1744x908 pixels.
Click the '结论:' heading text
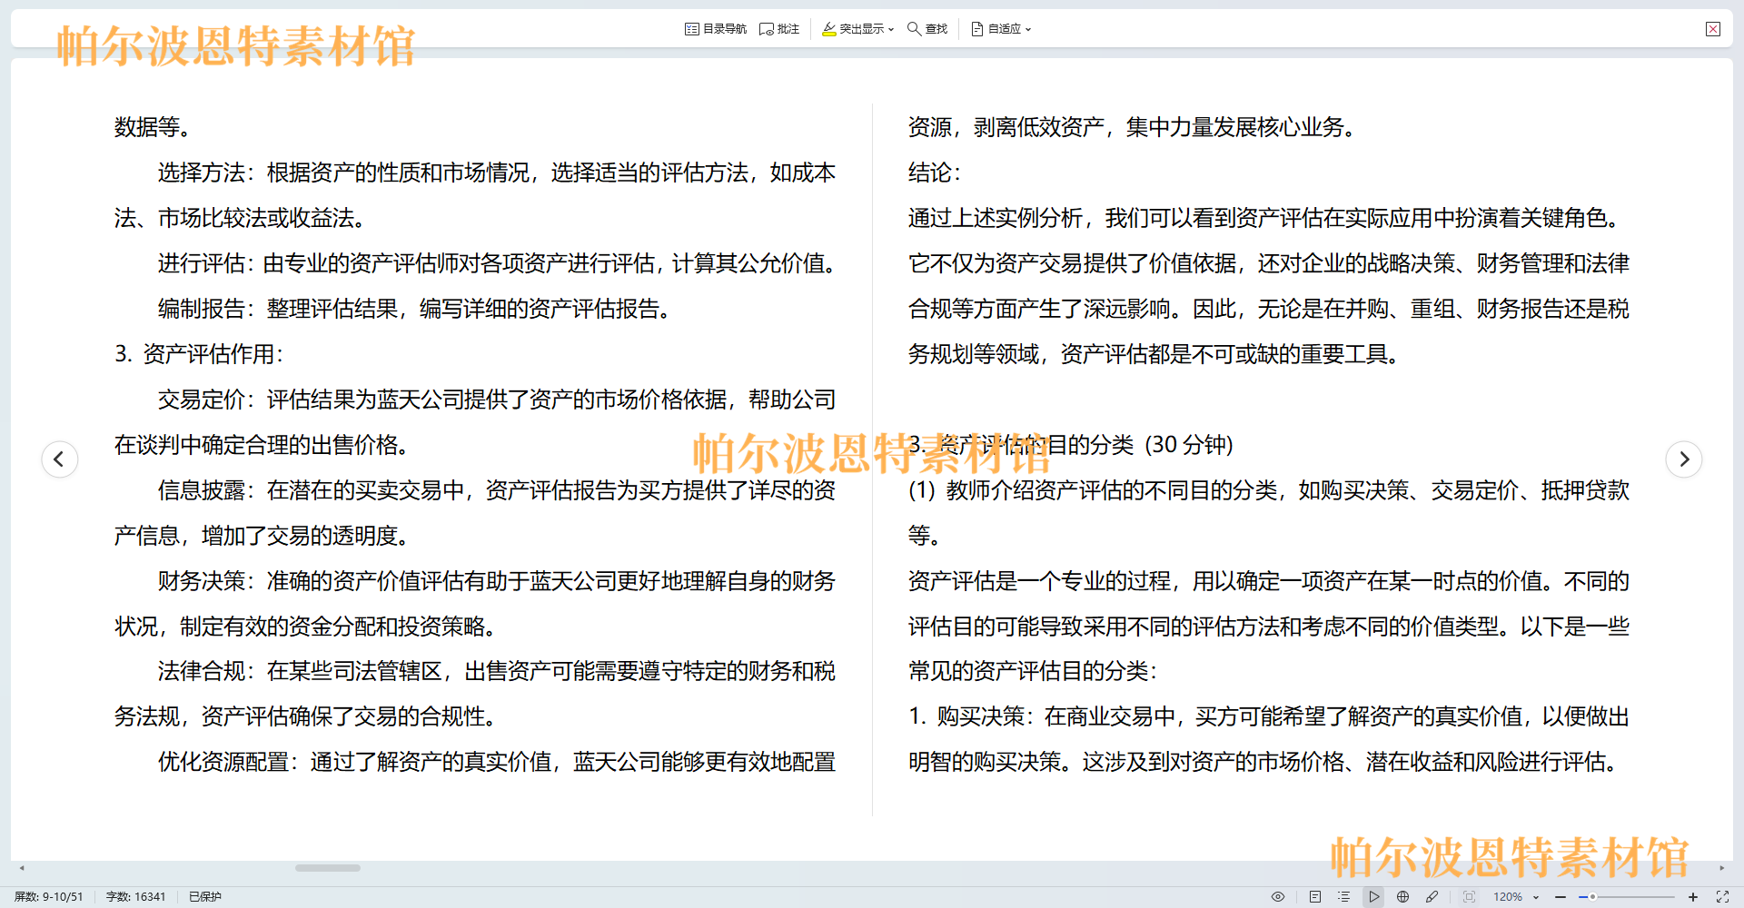pyautogui.click(x=935, y=173)
